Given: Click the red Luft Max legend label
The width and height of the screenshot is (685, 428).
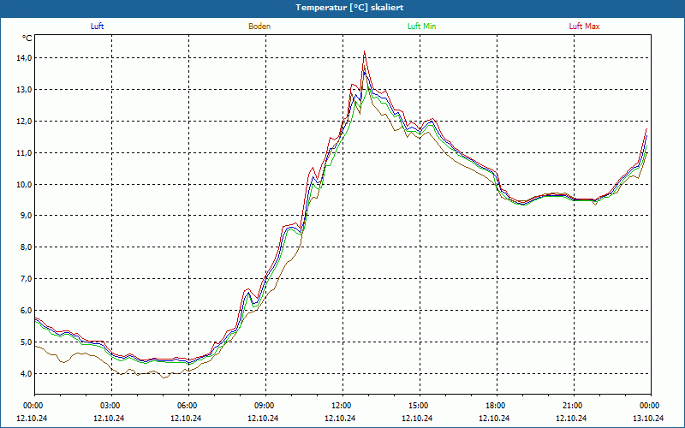Looking at the screenshot, I should 584,27.
